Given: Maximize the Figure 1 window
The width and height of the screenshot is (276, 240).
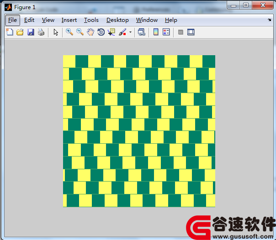Looking at the screenshot, I should tap(246, 5).
